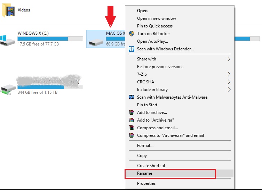This screenshot has width=262, height=190.
Task: Choose Rename from the context menu
Action: [x=144, y=173]
